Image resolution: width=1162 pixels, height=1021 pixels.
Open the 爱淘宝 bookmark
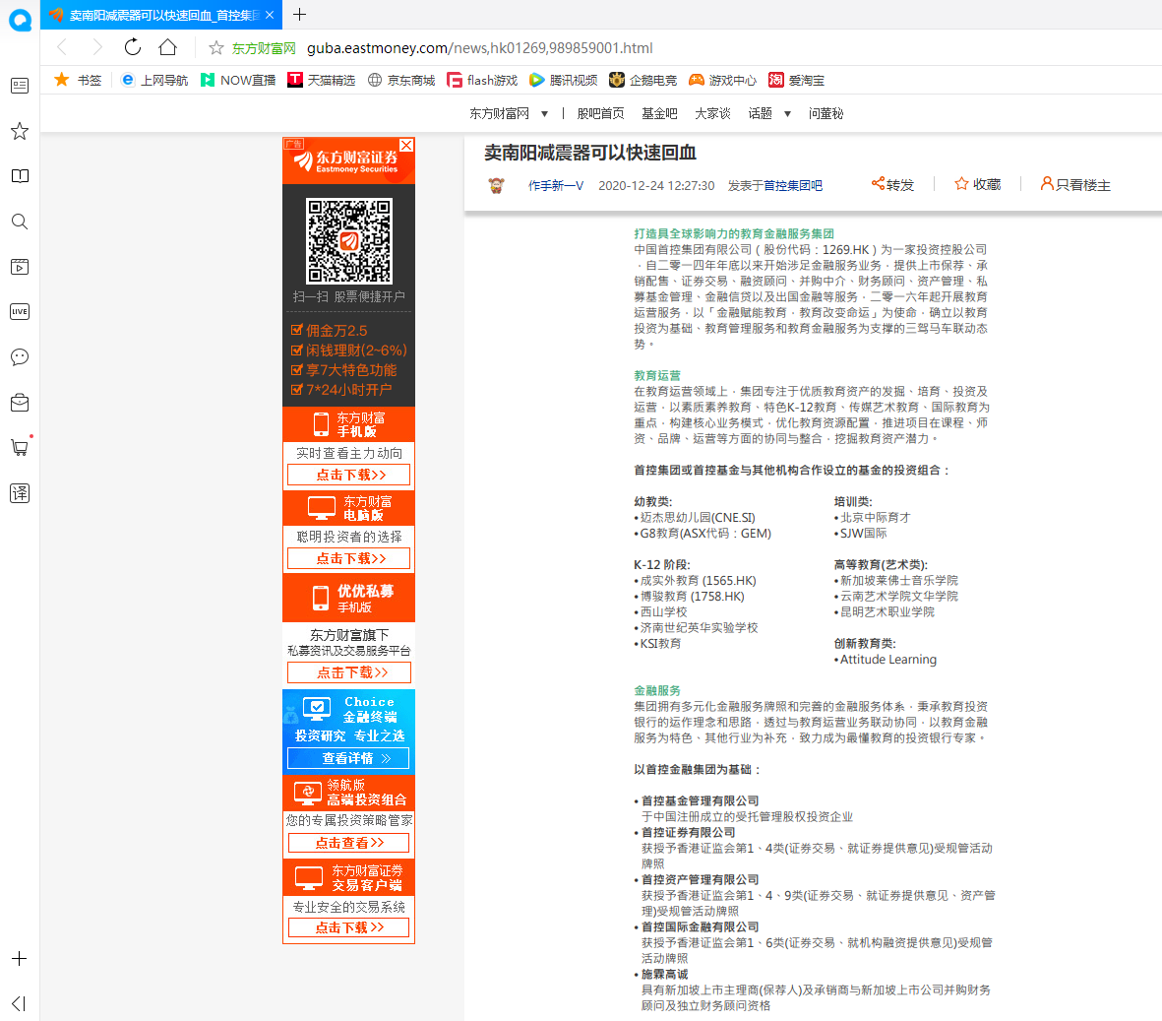(797, 80)
